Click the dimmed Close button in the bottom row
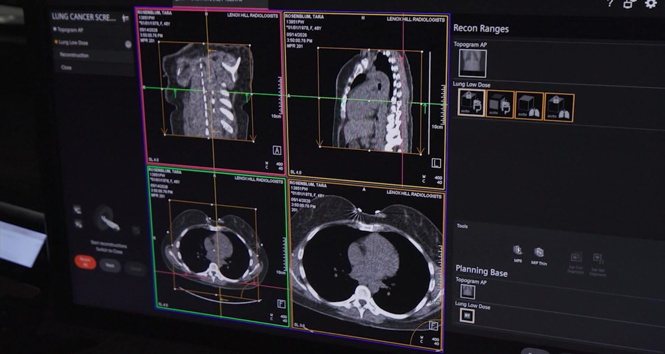The width and height of the screenshot is (665, 354). click(136, 268)
